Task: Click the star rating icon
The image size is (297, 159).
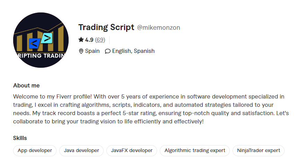Action: pos(81,40)
